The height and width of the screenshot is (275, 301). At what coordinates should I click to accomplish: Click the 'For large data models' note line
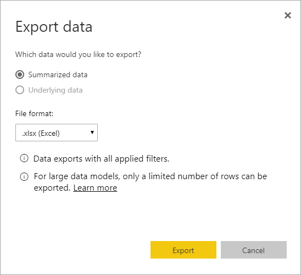coord(150,176)
